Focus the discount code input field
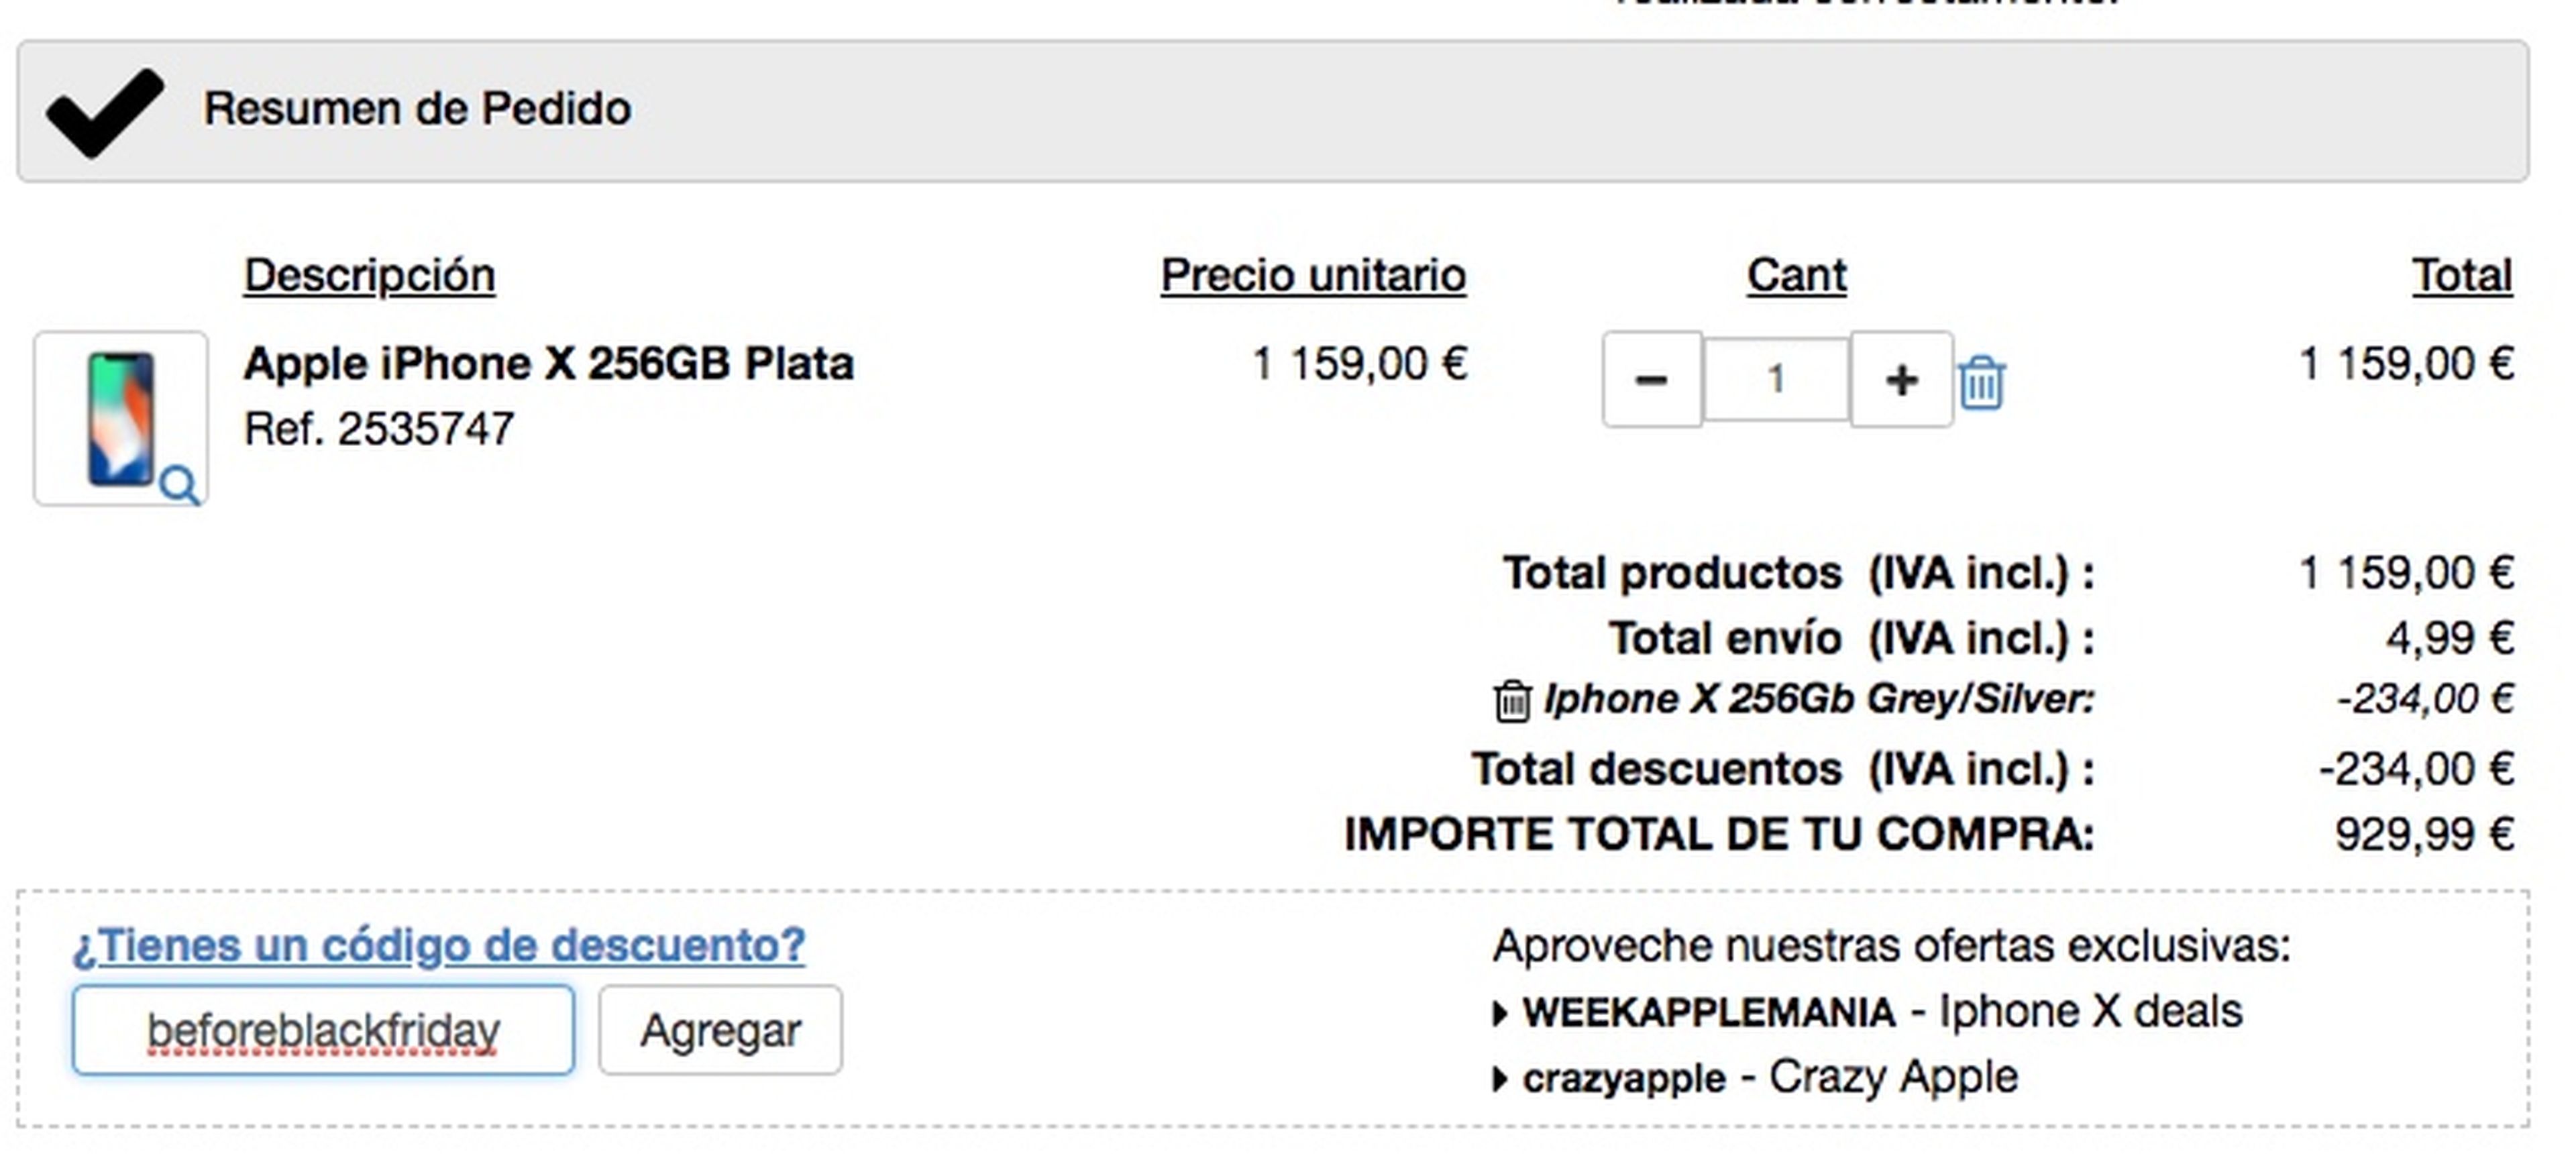The width and height of the screenshot is (2576, 1164). click(323, 1030)
